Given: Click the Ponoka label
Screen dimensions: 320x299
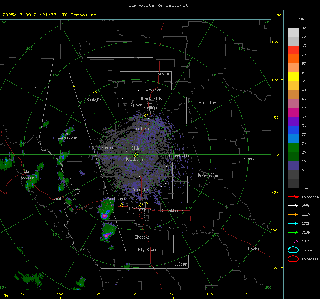Looking at the screenshot, I should coord(162,73).
